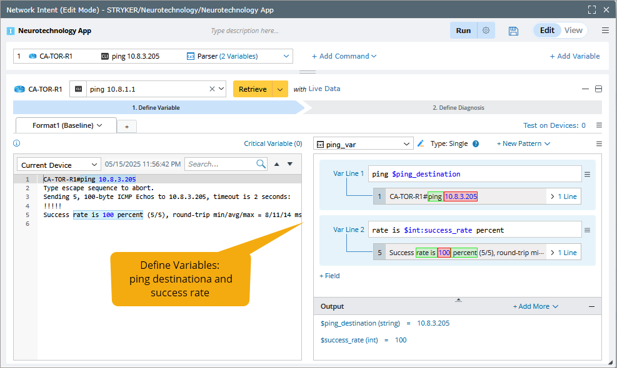Click the Neurotechnology App intent icon
The image size is (617, 368).
pyautogui.click(x=11, y=31)
